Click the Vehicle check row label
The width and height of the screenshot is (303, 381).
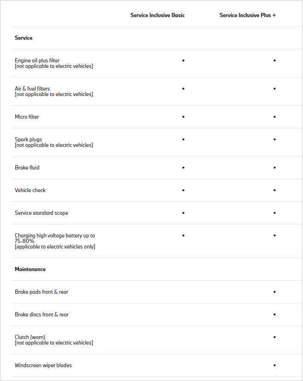point(30,190)
